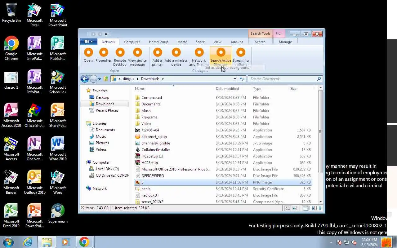The height and width of the screenshot is (248, 397).
Task: Switch to the Computer ribbon tab
Action: tap(132, 42)
